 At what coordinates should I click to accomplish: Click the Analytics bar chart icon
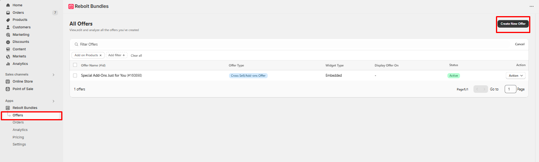(8, 64)
